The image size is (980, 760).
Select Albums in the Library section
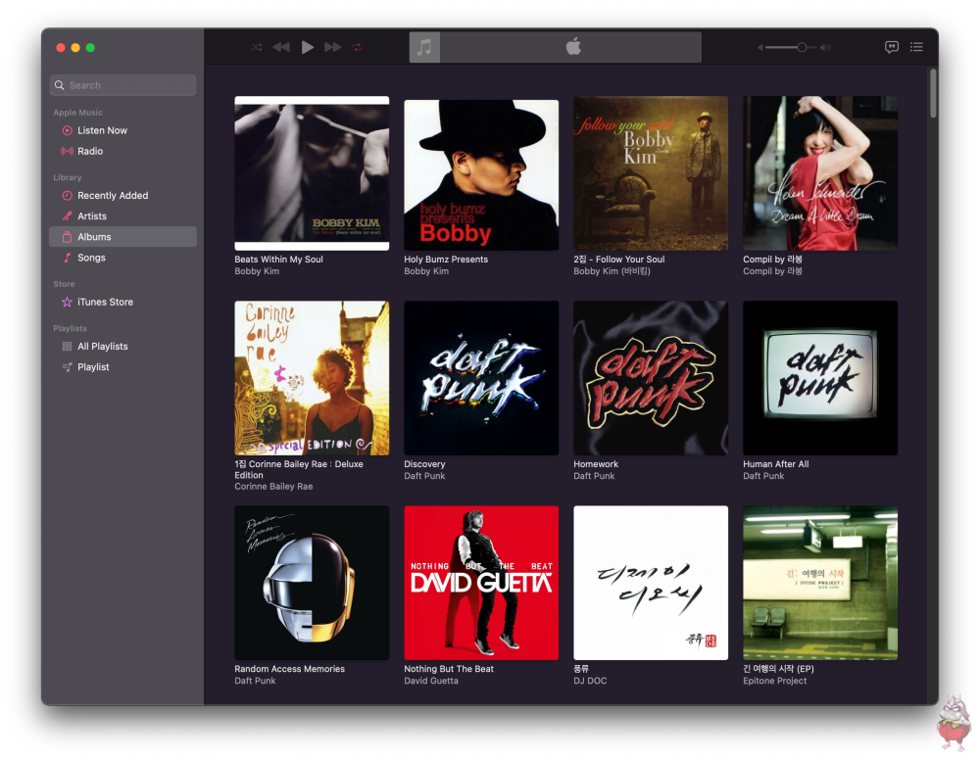[x=122, y=237]
